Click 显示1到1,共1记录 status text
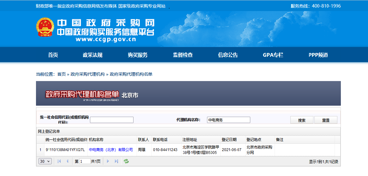 click(x=323, y=161)
